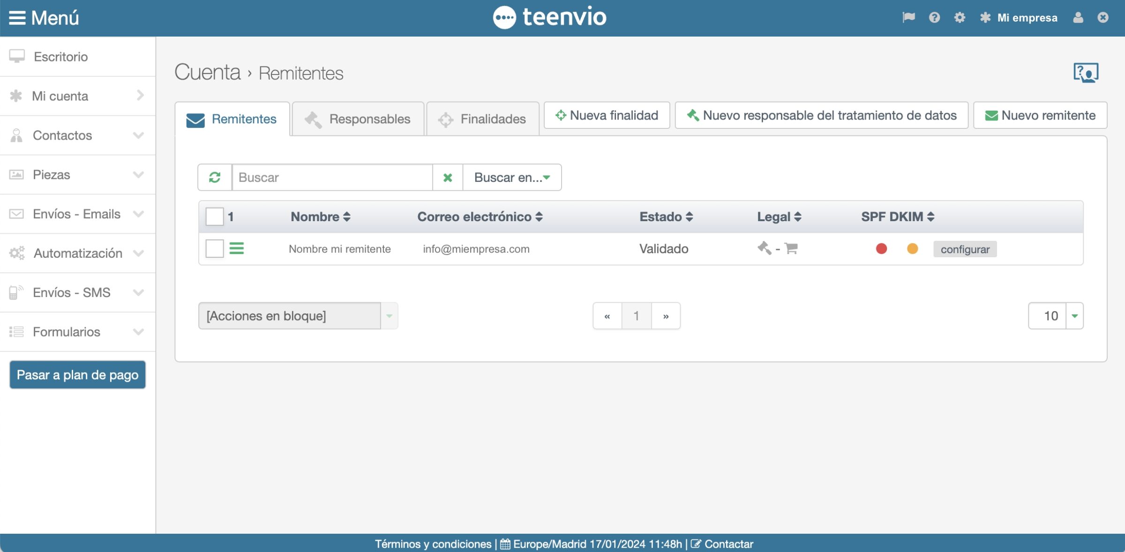The width and height of the screenshot is (1125, 552).
Task: Expand Envíos - Emails chevron
Action: [x=138, y=214]
